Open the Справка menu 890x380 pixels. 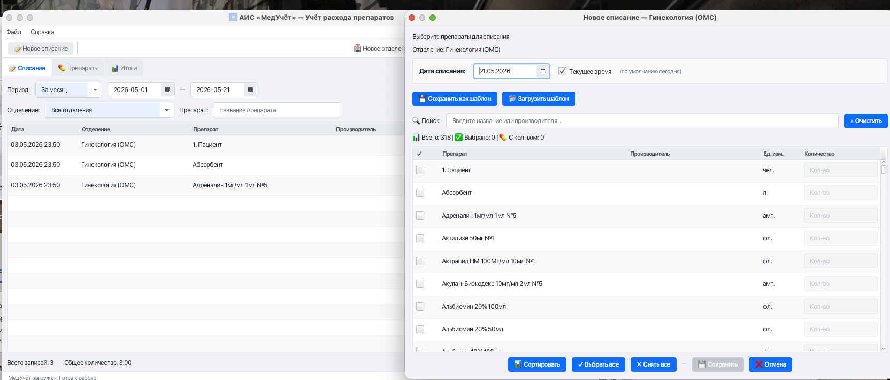(42, 32)
